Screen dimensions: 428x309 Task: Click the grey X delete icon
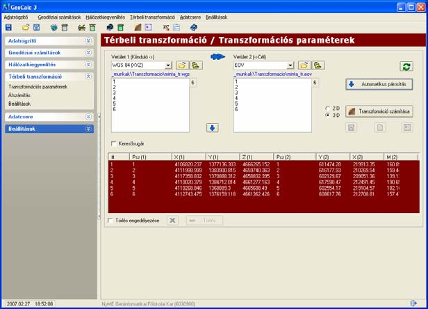click(x=172, y=221)
